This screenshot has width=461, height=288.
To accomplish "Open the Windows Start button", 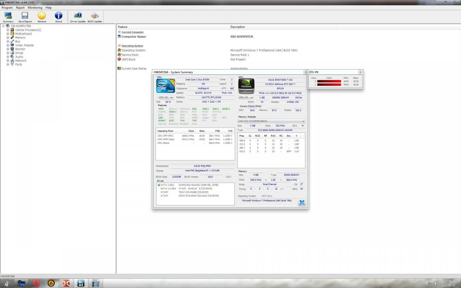I will 7,283.
